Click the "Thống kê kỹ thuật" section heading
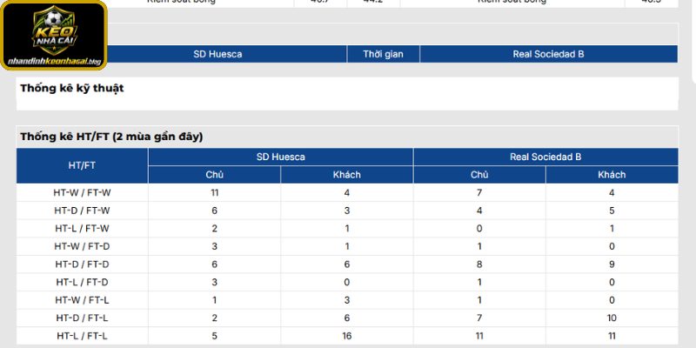The width and height of the screenshot is (696, 348). 72,89
